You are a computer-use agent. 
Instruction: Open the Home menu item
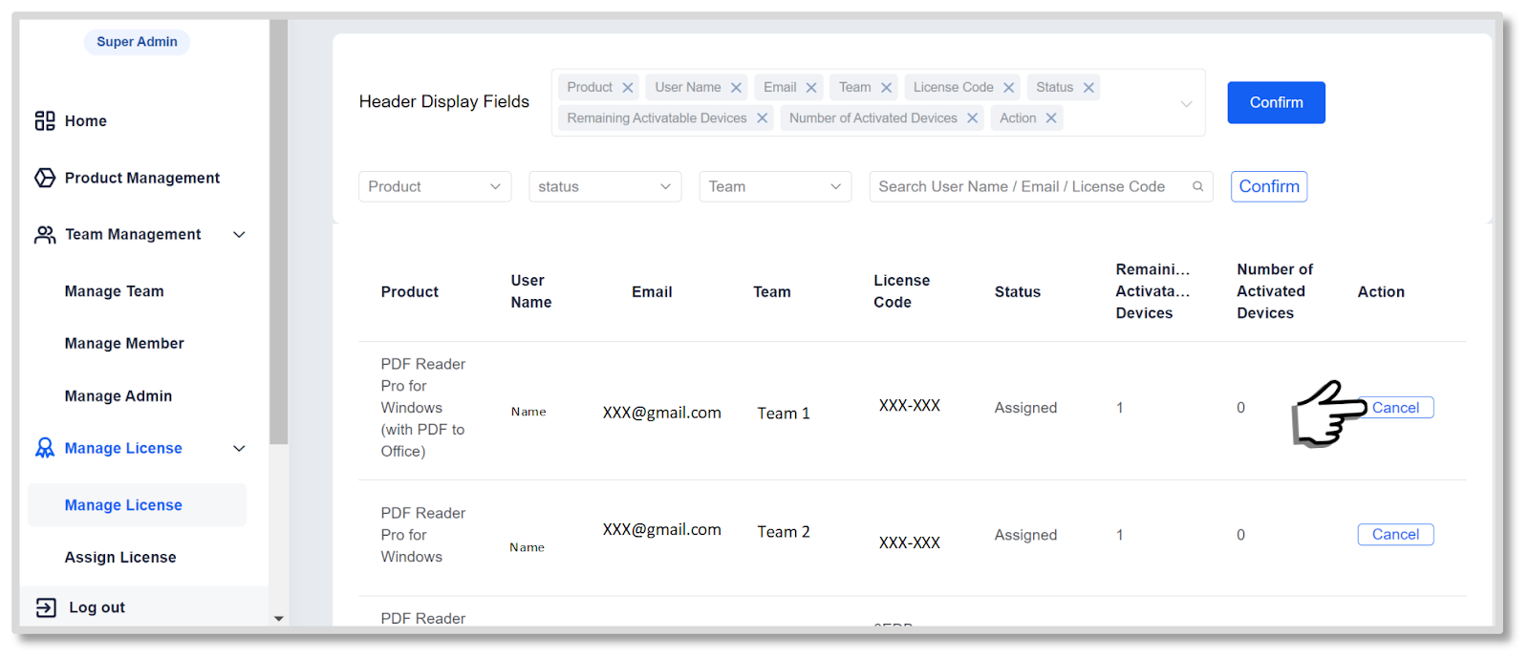click(85, 121)
